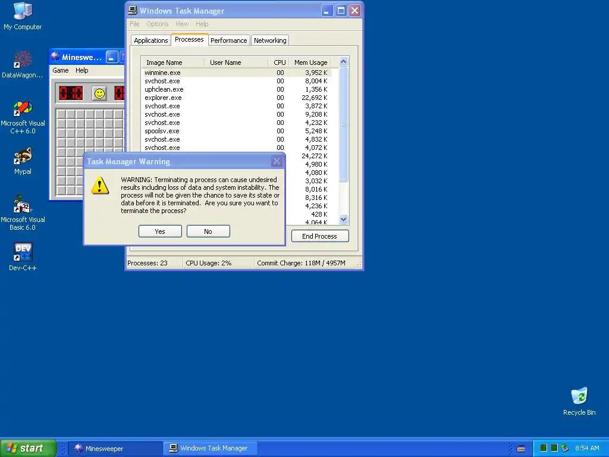Open the Networking tab
The height and width of the screenshot is (457, 609).
click(x=270, y=40)
